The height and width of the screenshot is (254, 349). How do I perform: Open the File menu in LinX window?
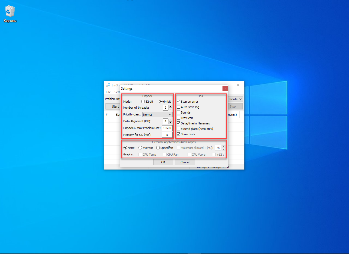108,92
